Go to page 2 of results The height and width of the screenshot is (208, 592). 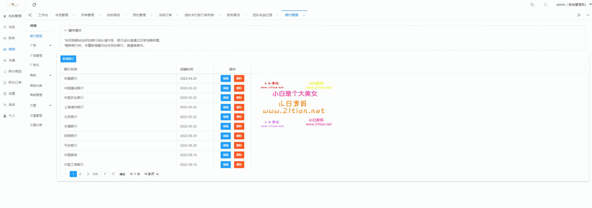[80, 174]
